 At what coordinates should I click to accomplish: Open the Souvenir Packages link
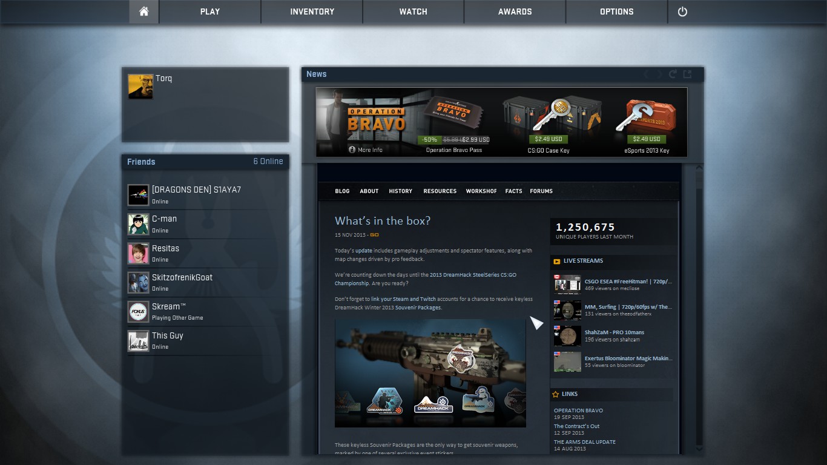pos(418,308)
